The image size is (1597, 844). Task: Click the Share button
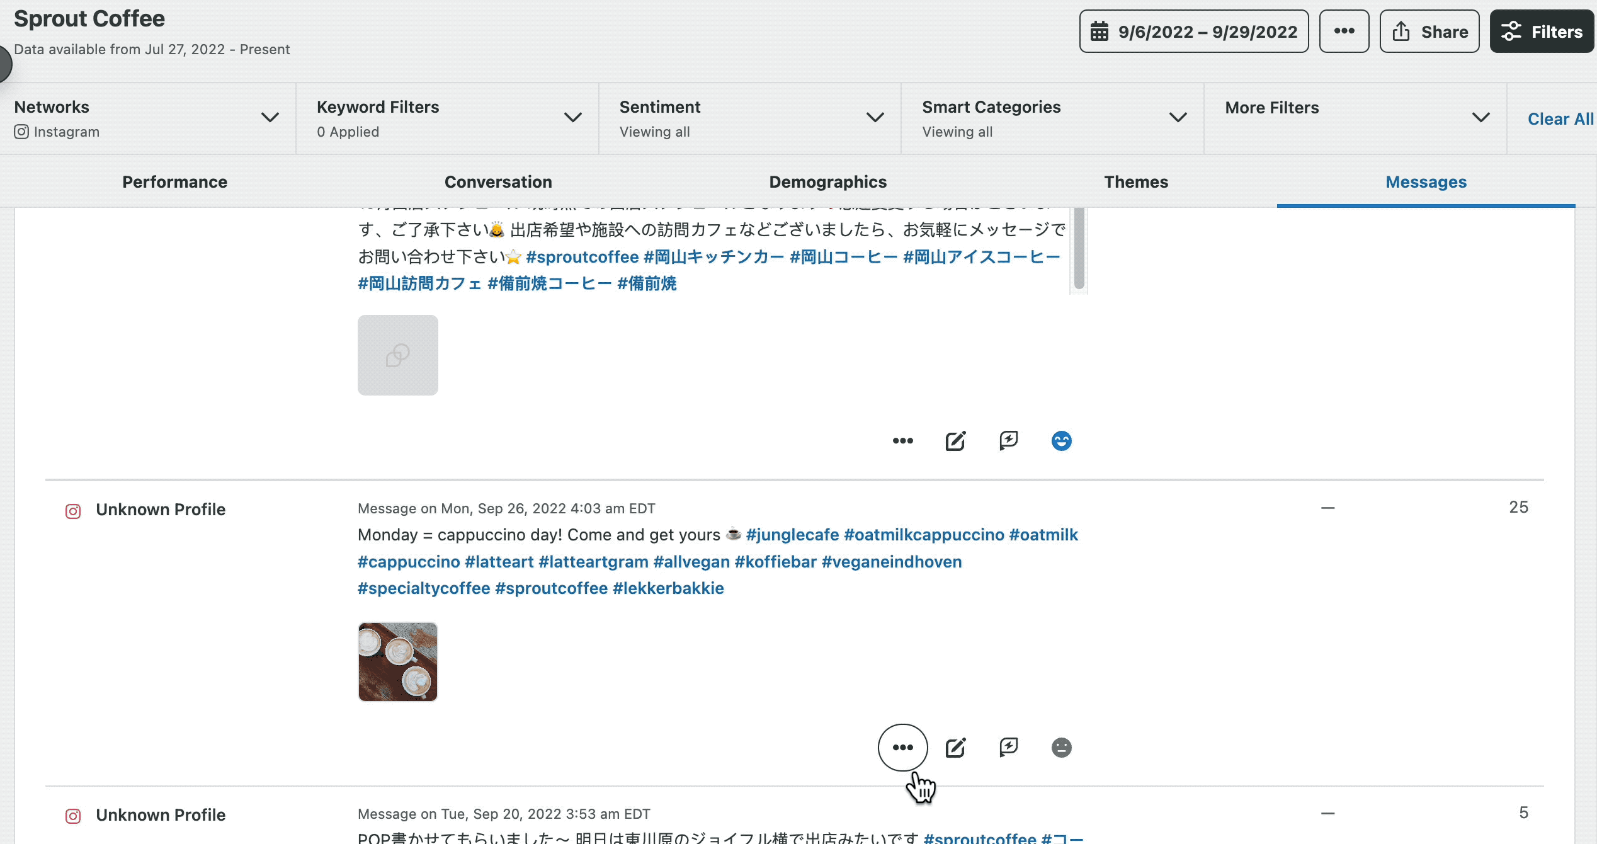[x=1429, y=31]
